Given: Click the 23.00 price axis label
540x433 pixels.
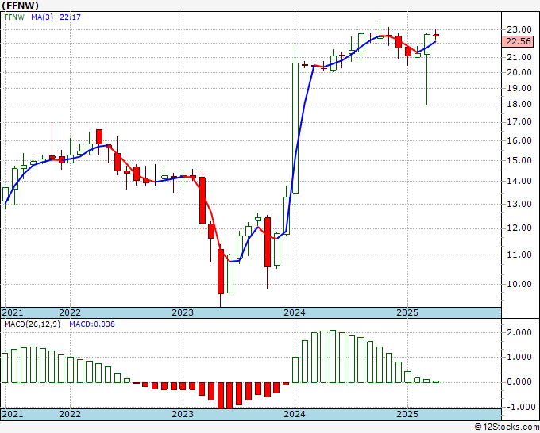Looking at the screenshot, I should click(x=519, y=30).
